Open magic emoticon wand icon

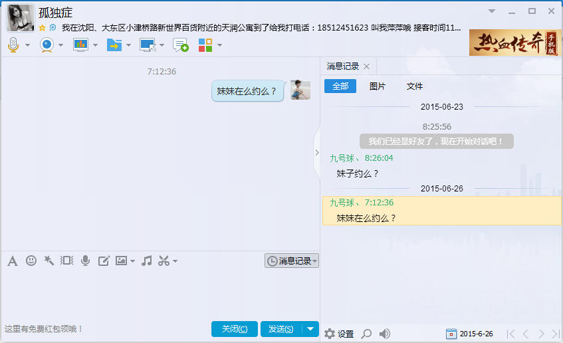pos(49,261)
